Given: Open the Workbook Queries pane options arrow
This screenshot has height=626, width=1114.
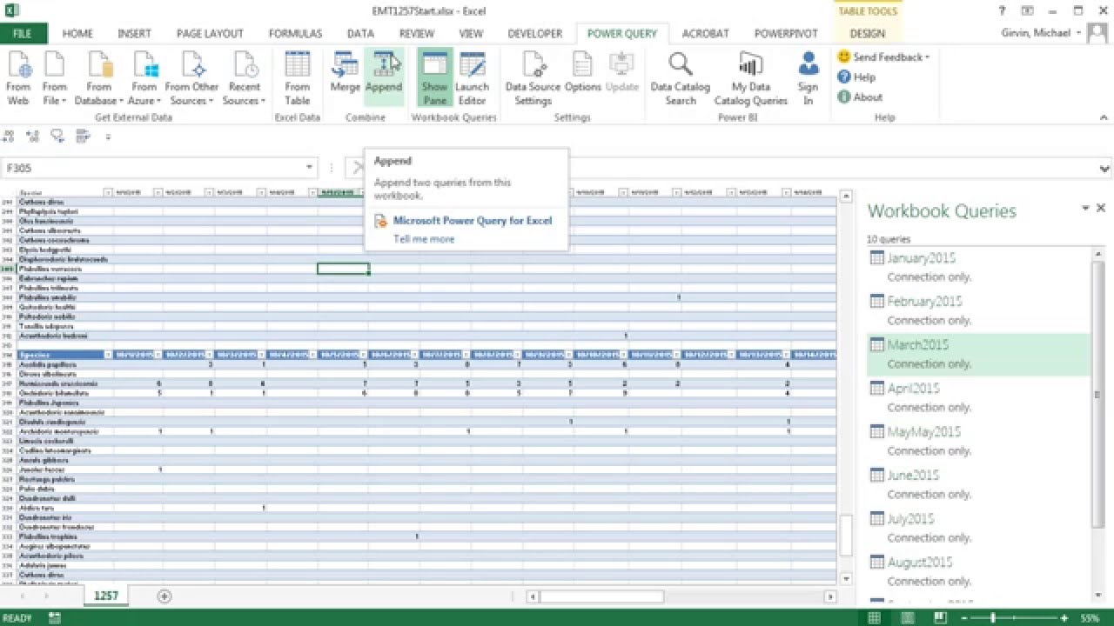Looking at the screenshot, I should [1085, 209].
